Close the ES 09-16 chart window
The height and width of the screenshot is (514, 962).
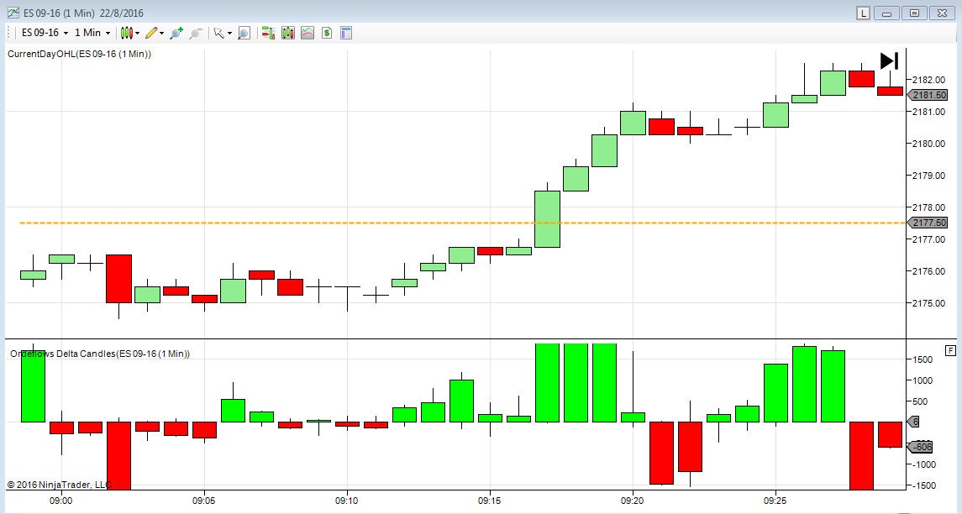pos(942,13)
